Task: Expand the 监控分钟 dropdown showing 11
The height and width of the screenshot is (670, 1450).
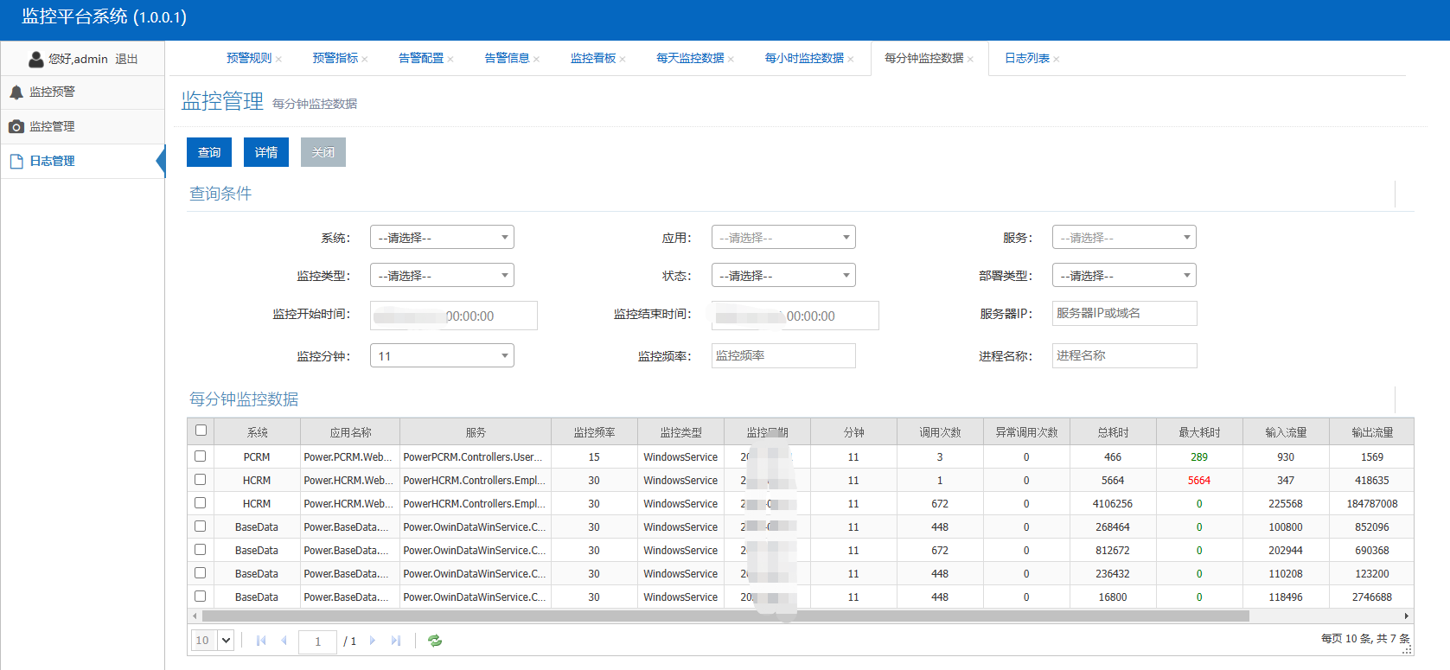Action: [442, 356]
